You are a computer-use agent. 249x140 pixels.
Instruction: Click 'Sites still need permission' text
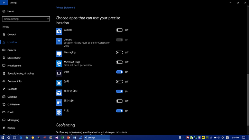[x=78, y=65]
